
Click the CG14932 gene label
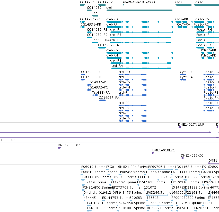coord(94,8)
